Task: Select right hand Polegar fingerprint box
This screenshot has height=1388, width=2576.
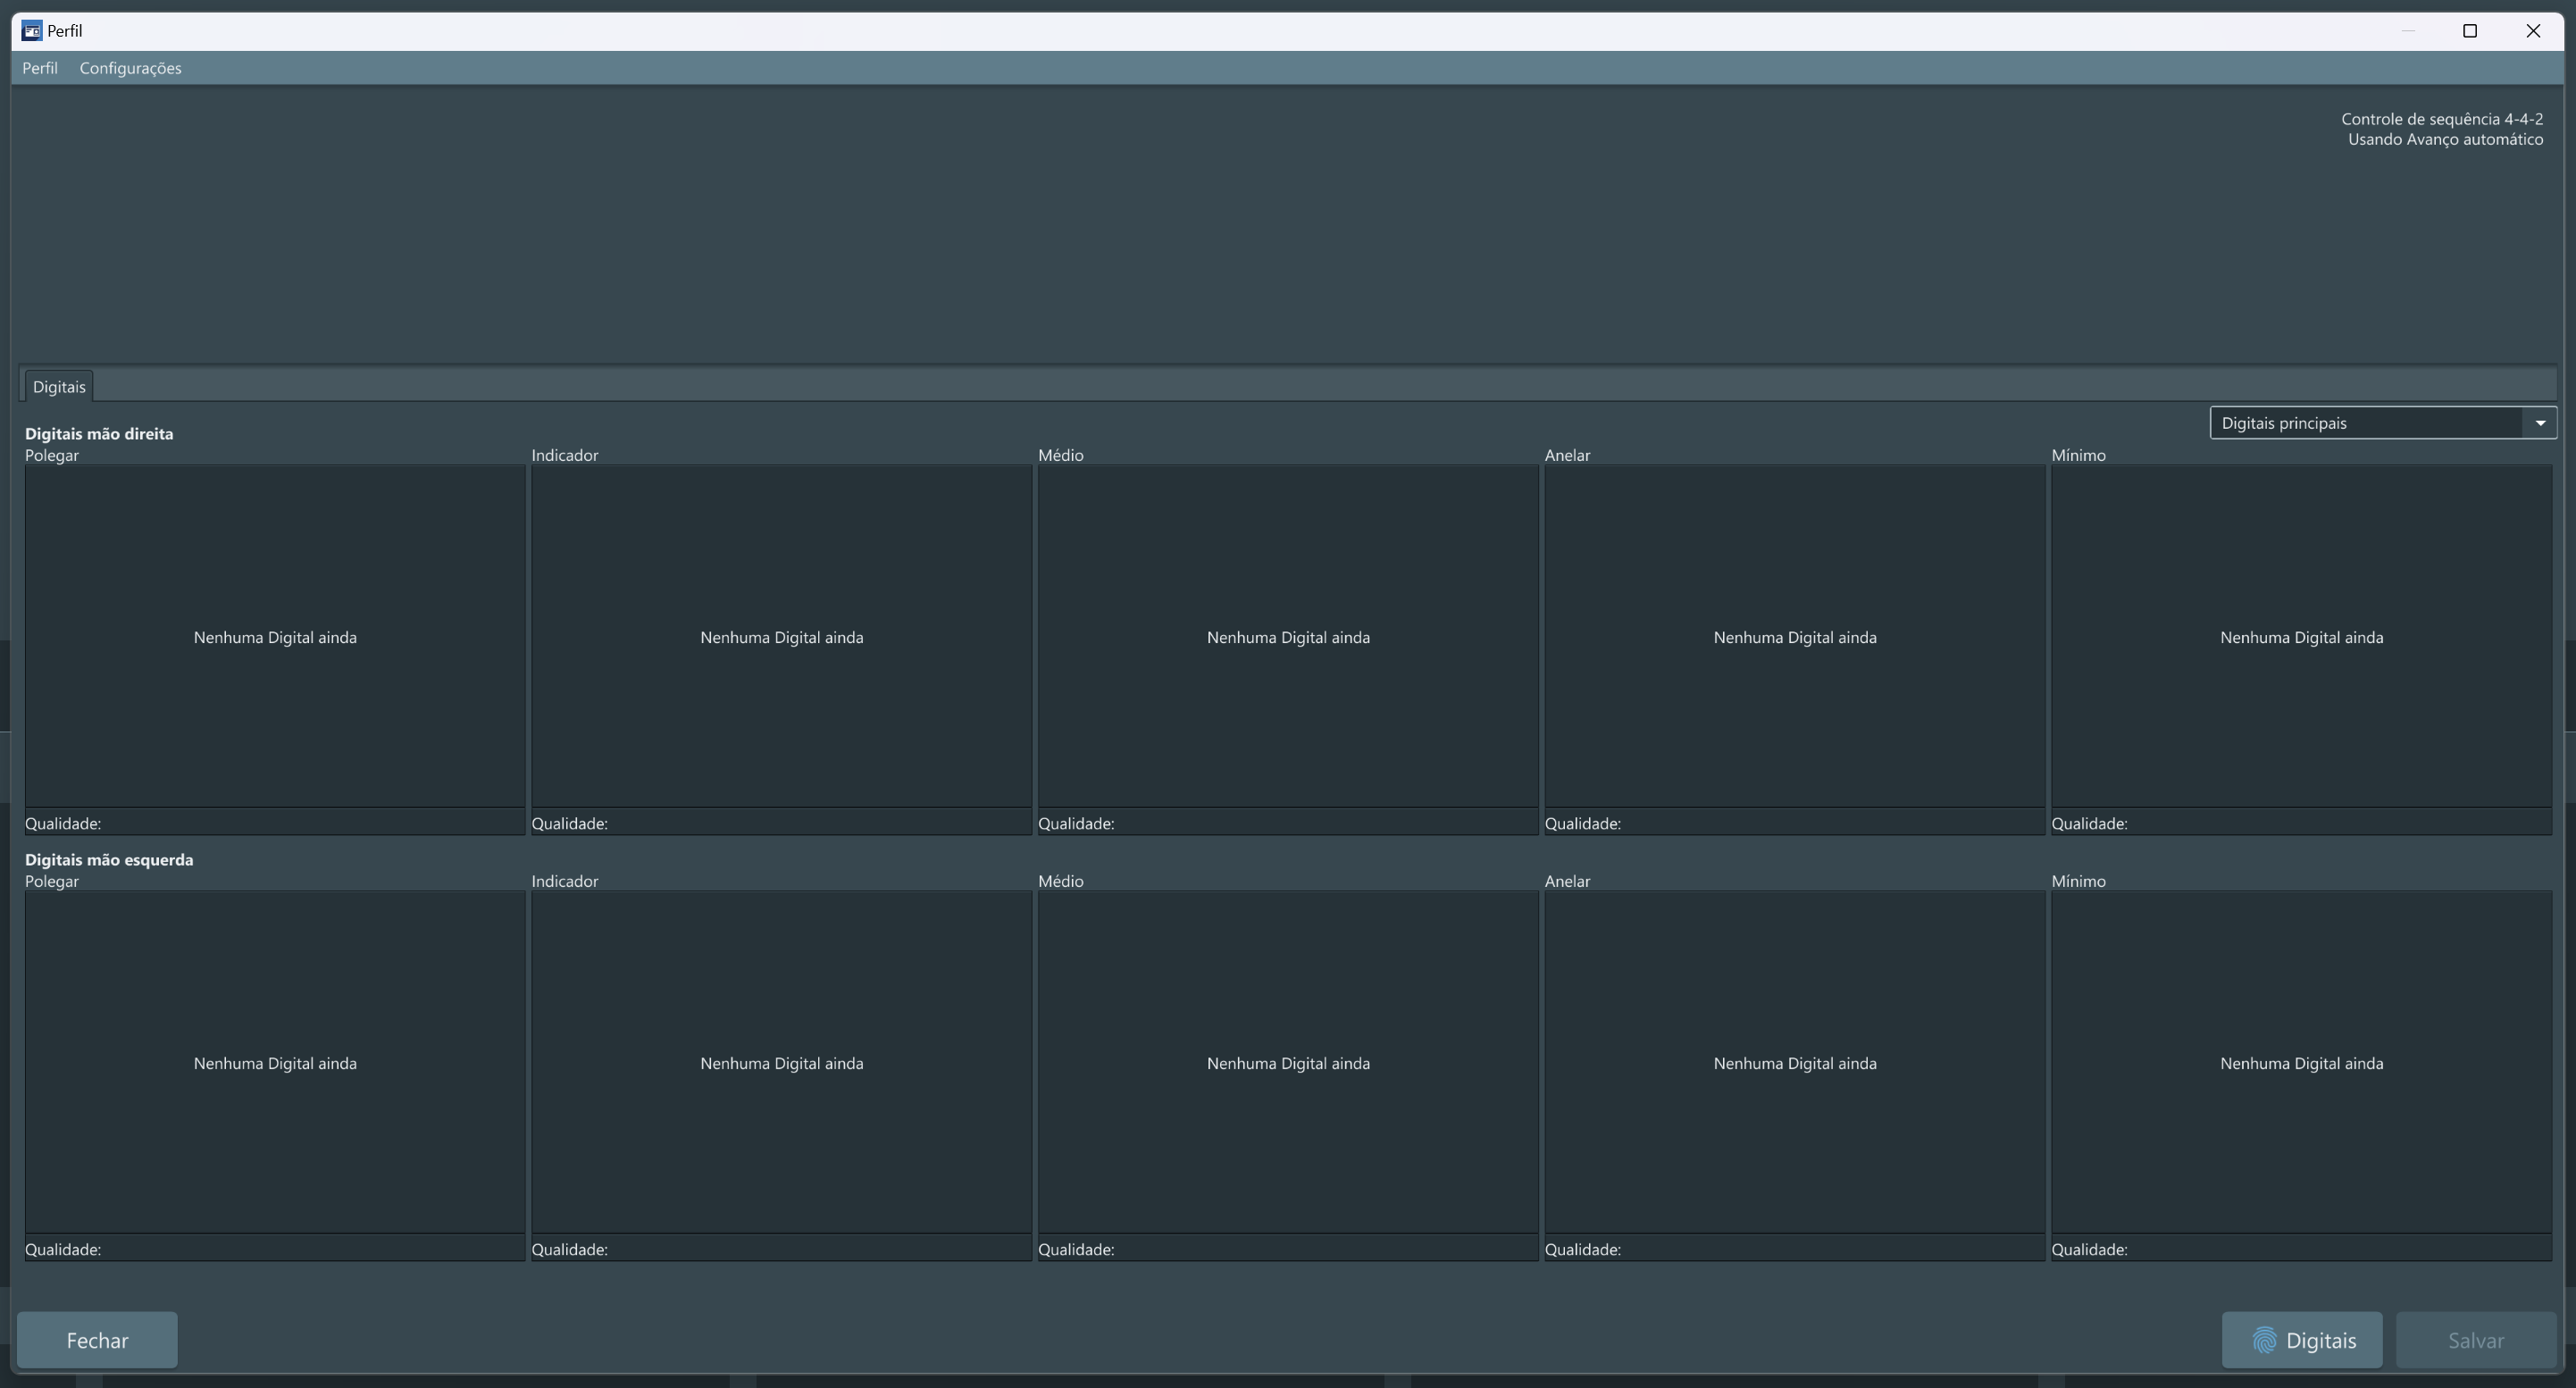Action: click(x=275, y=637)
